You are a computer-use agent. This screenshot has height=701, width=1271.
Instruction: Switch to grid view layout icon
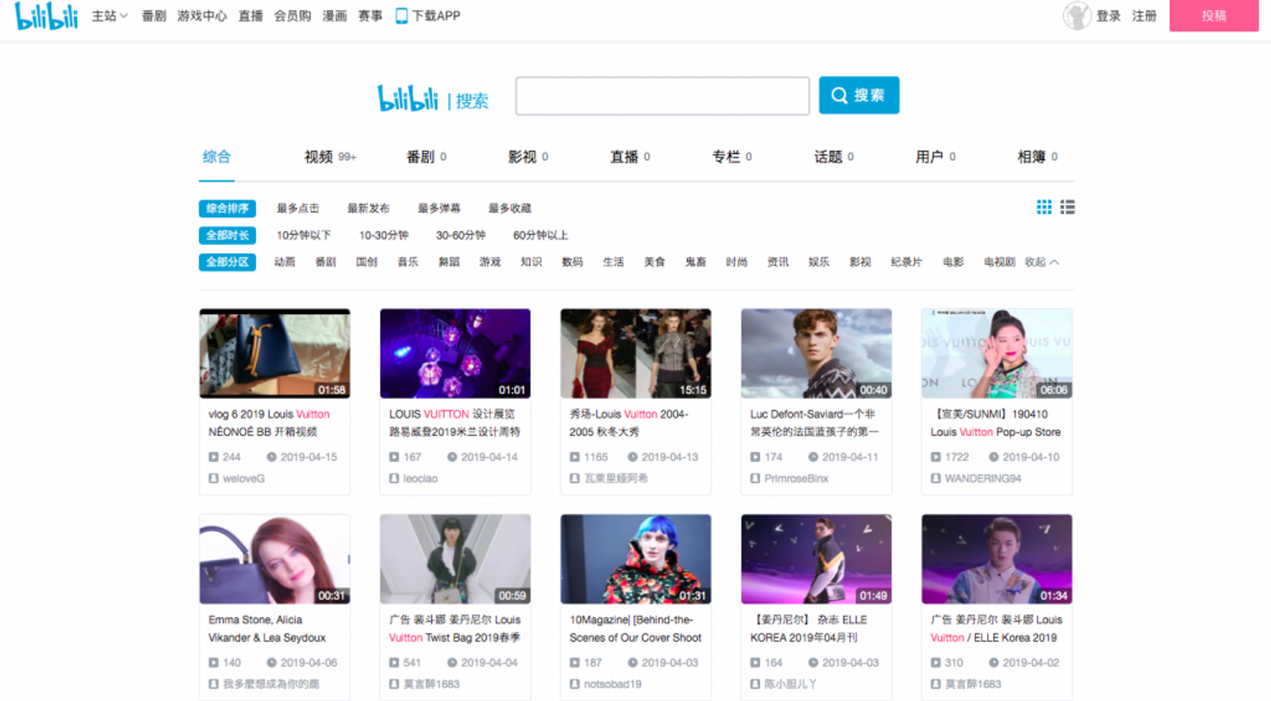point(1044,207)
